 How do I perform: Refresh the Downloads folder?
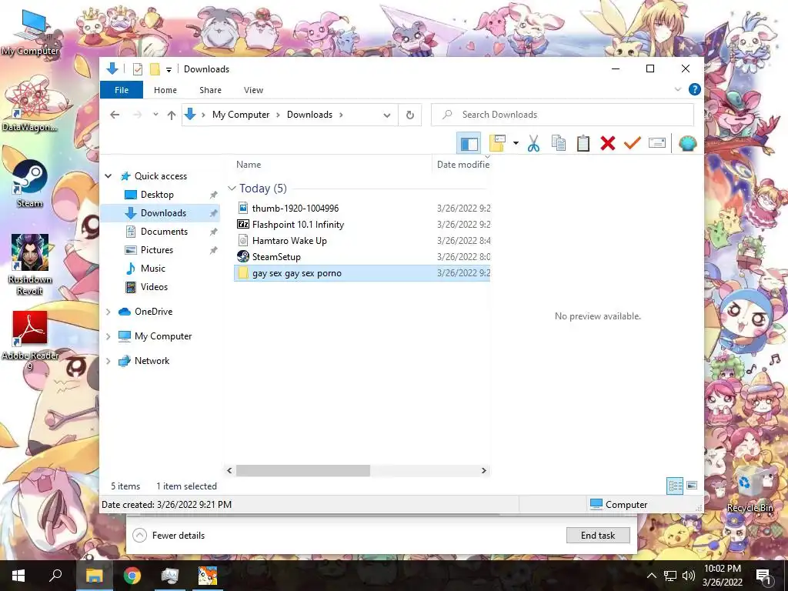(410, 115)
